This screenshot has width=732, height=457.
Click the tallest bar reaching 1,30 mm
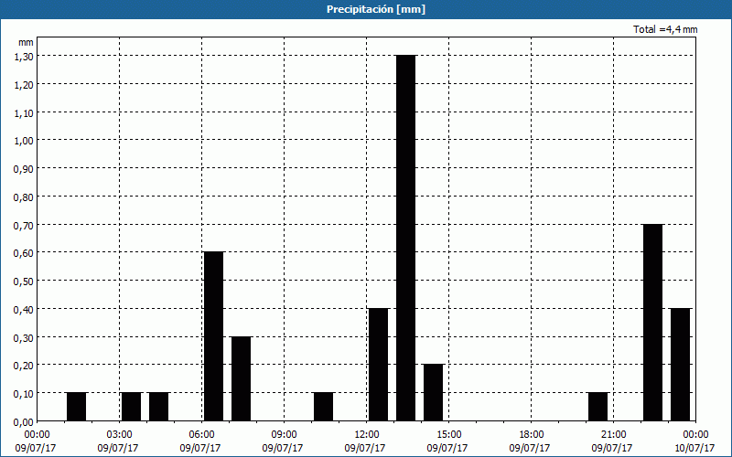pyautogui.click(x=405, y=238)
